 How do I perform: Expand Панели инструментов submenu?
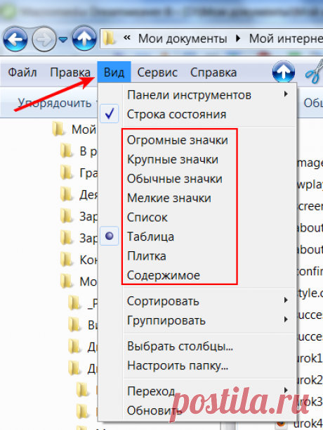(x=197, y=95)
